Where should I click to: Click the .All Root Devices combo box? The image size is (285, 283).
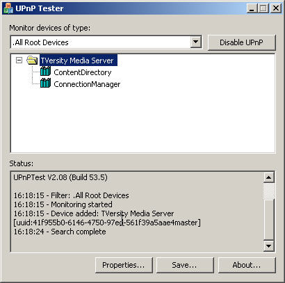pos(106,42)
